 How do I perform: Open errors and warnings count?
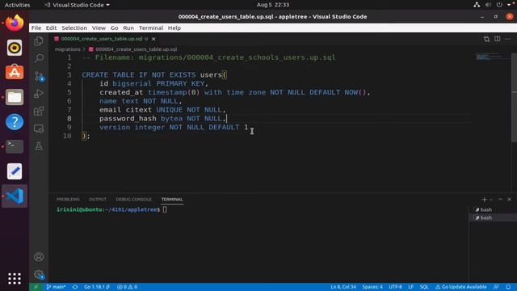coord(127,287)
